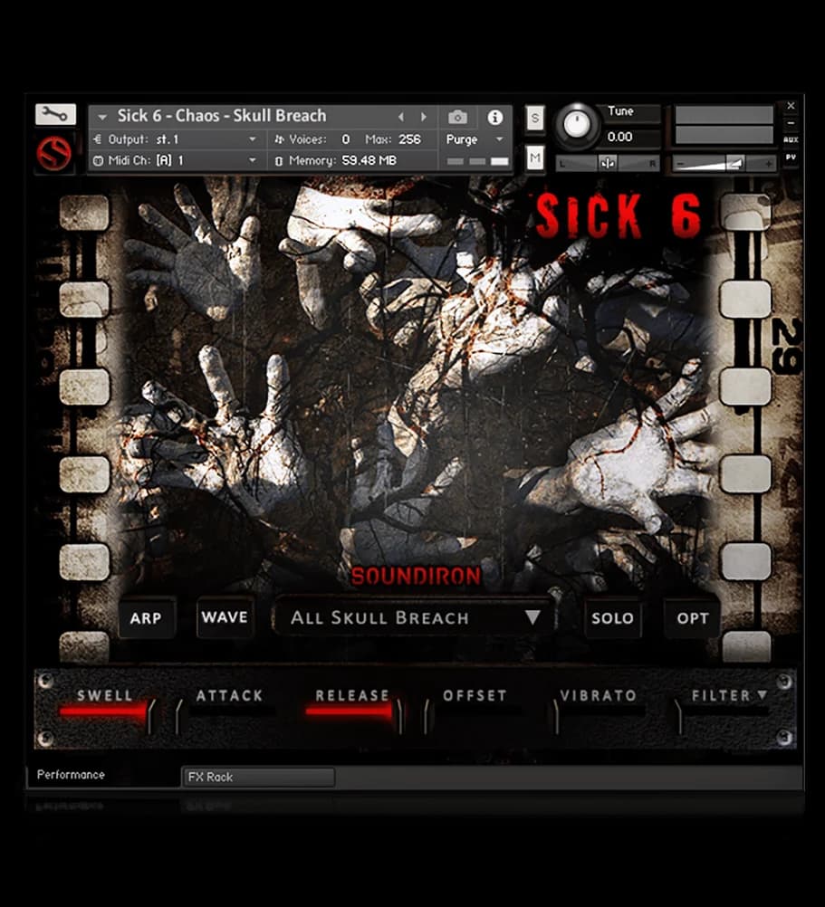
Task: Switch to the FX Rack tab
Action: click(x=258, y=777)
